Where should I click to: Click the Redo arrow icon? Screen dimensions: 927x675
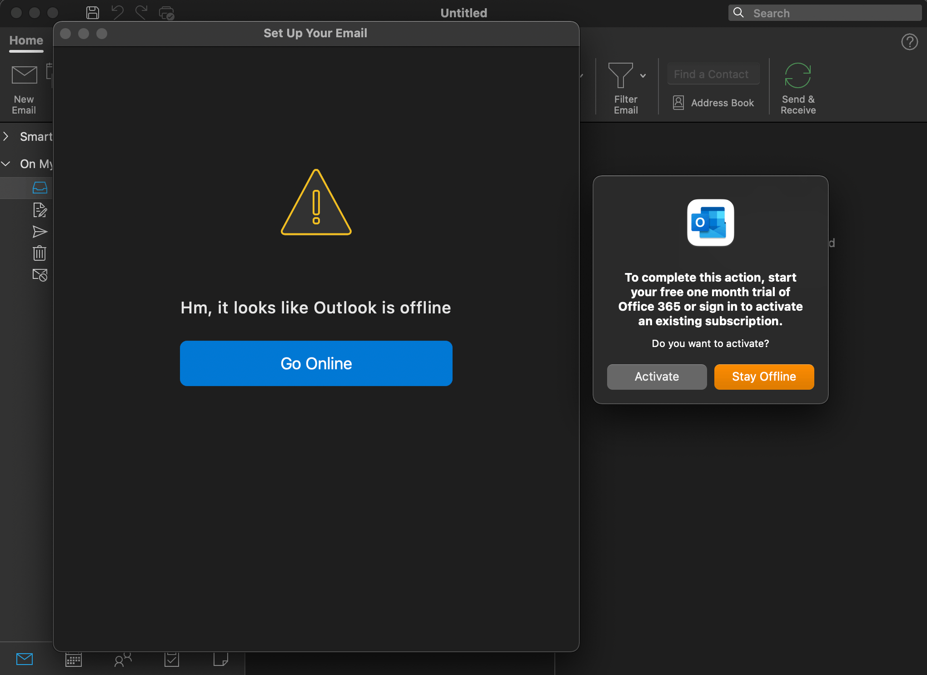coord(142,13)
